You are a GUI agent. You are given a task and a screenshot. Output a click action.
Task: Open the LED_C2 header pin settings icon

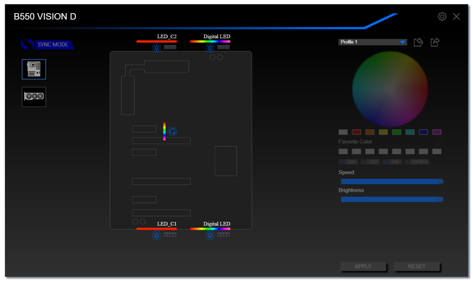tap(170, 47)
